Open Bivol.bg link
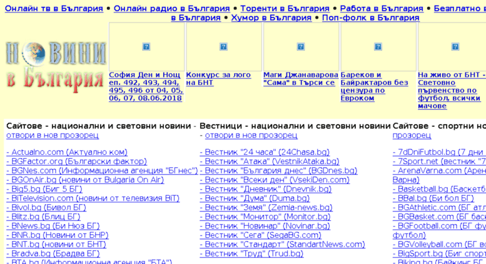The image size is (486, 264). pos(46,207)
